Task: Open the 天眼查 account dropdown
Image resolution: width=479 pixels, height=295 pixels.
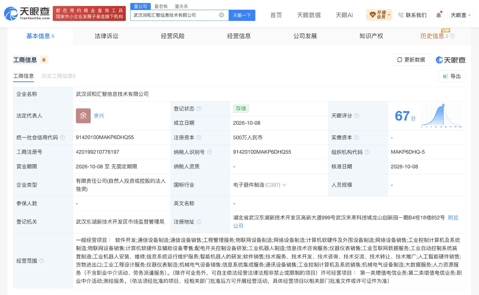Action: [x=461, y=15]
